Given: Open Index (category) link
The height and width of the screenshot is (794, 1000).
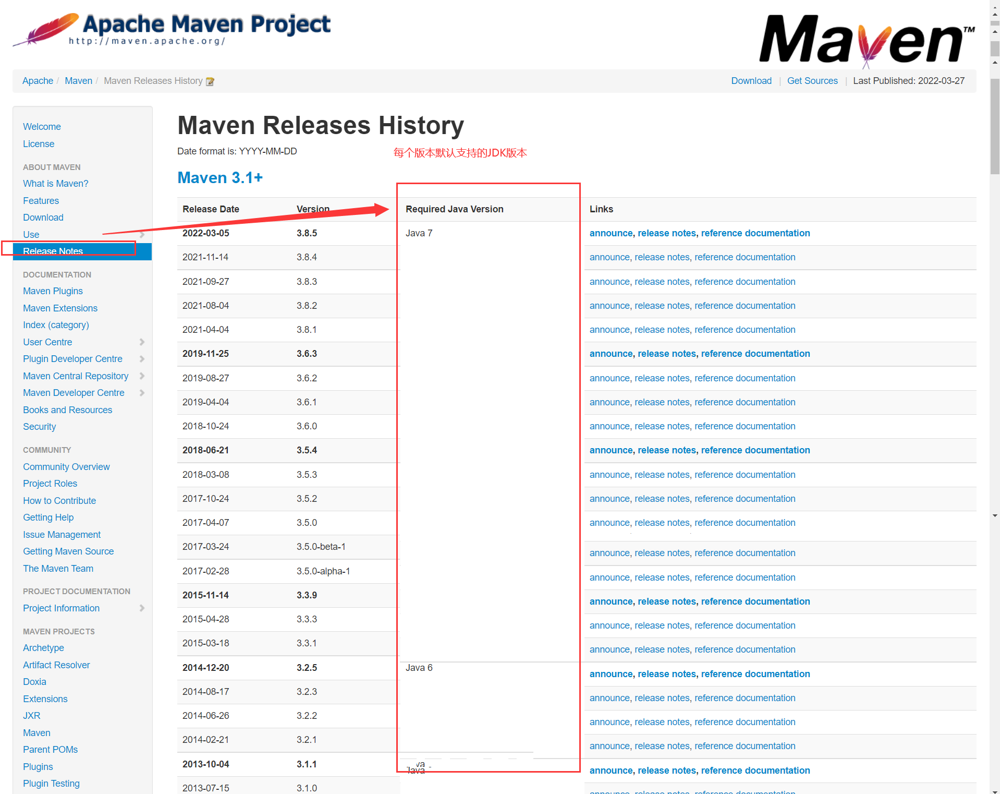Looking at the screenshot, I should [56, 325].
